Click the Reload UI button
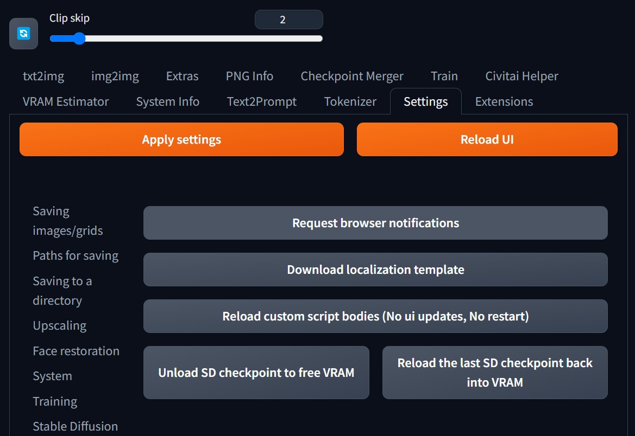 click(x=487, y=139)
